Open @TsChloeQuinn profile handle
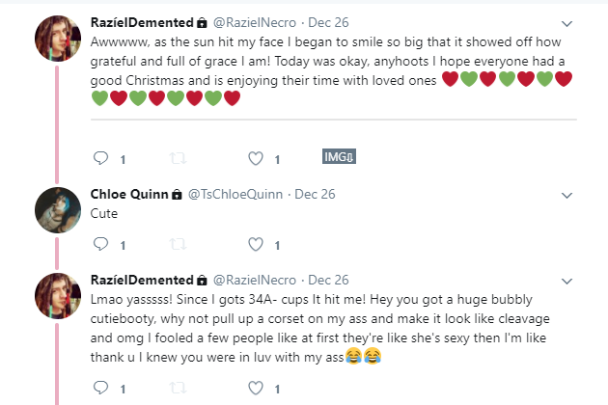The image size is (608, 405). [x=235, y=194]
